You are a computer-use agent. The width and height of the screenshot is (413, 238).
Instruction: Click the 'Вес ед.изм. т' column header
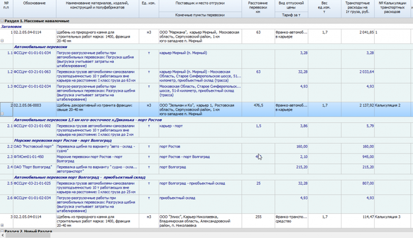click(x=324, y=9)
